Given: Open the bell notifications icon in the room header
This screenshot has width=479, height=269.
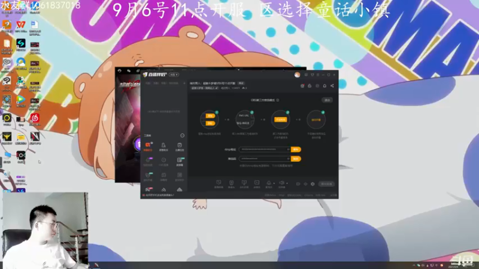Looking at the screenshot, I should tap(325, 86).
